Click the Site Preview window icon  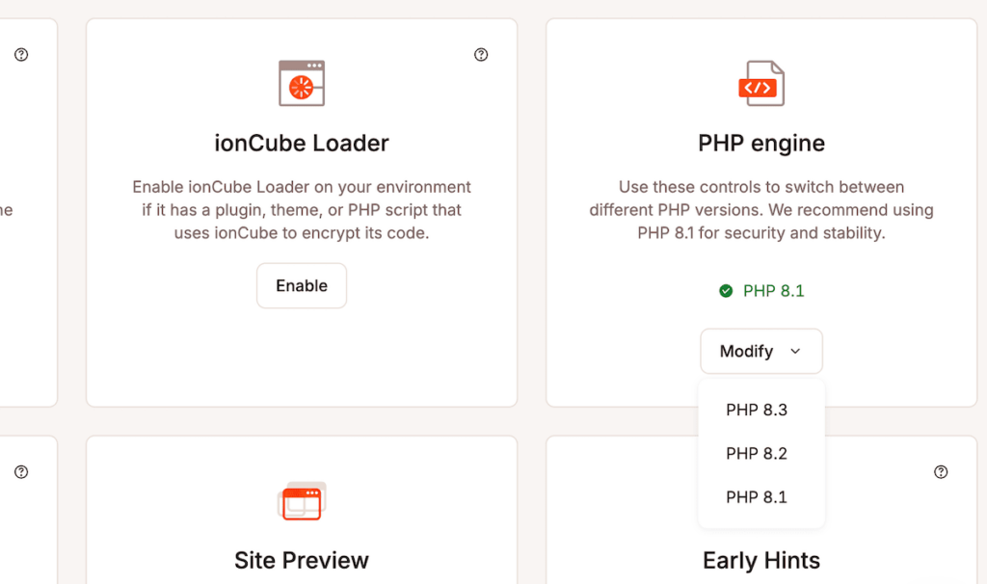tap(302, 500)
